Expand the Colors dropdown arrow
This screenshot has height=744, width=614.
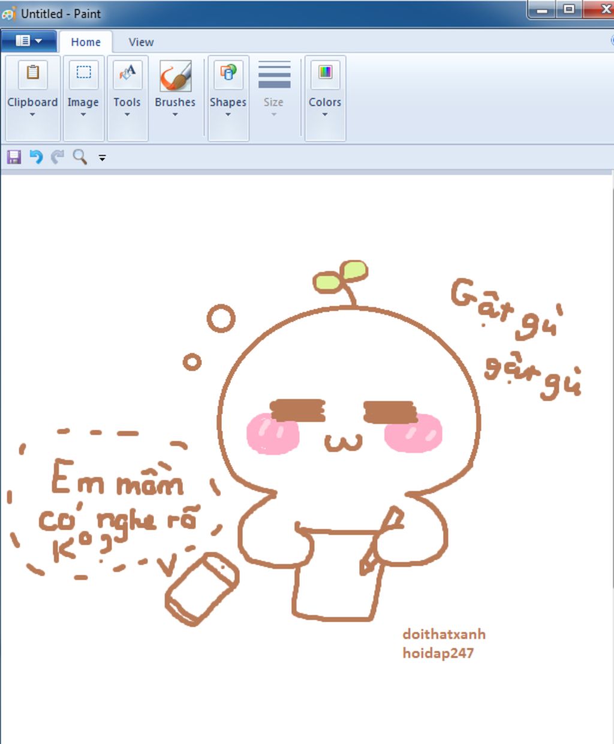tap(325, 115)
